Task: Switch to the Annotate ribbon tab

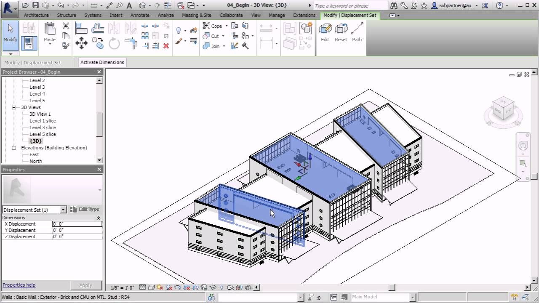Action: coord(140,15)
